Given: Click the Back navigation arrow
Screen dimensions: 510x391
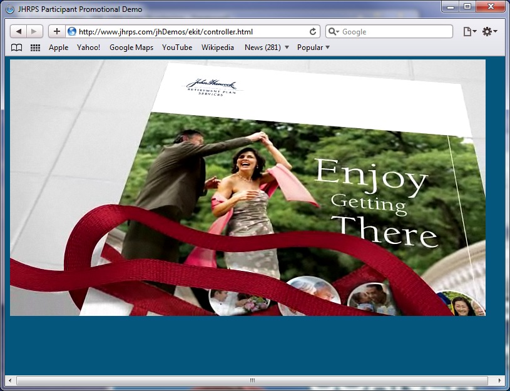Looking at the screenshot, I should pos(19,31).
